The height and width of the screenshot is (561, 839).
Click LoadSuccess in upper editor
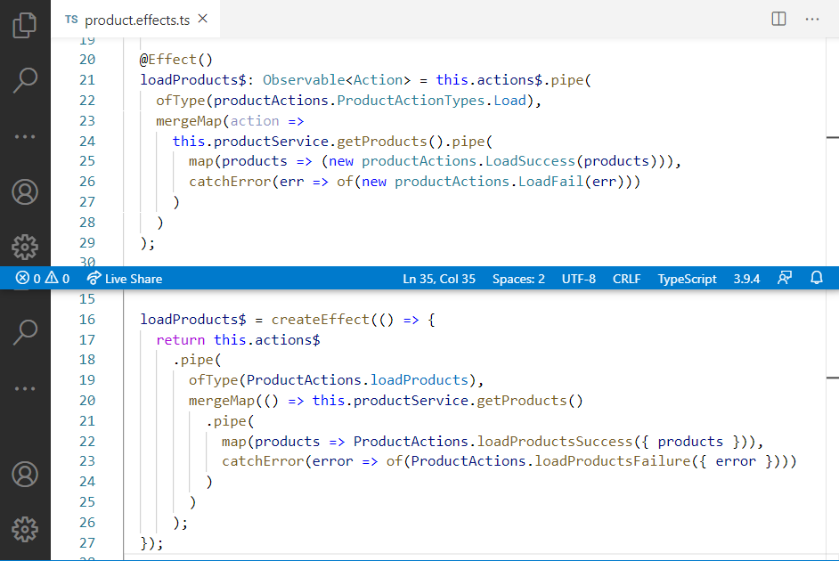(x=530, y=161)
